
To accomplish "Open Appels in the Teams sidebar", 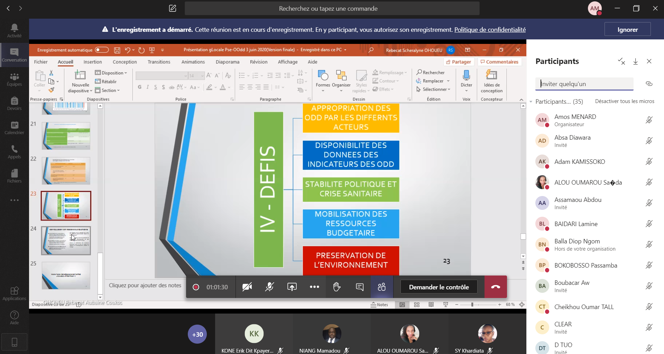I will 14,152.
